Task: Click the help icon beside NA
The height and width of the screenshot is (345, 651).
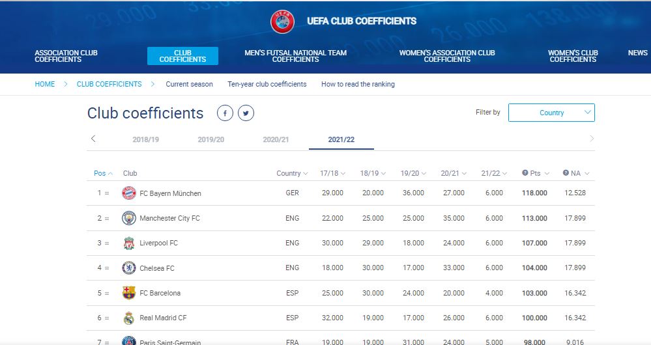Action: [x=566, y=173]
